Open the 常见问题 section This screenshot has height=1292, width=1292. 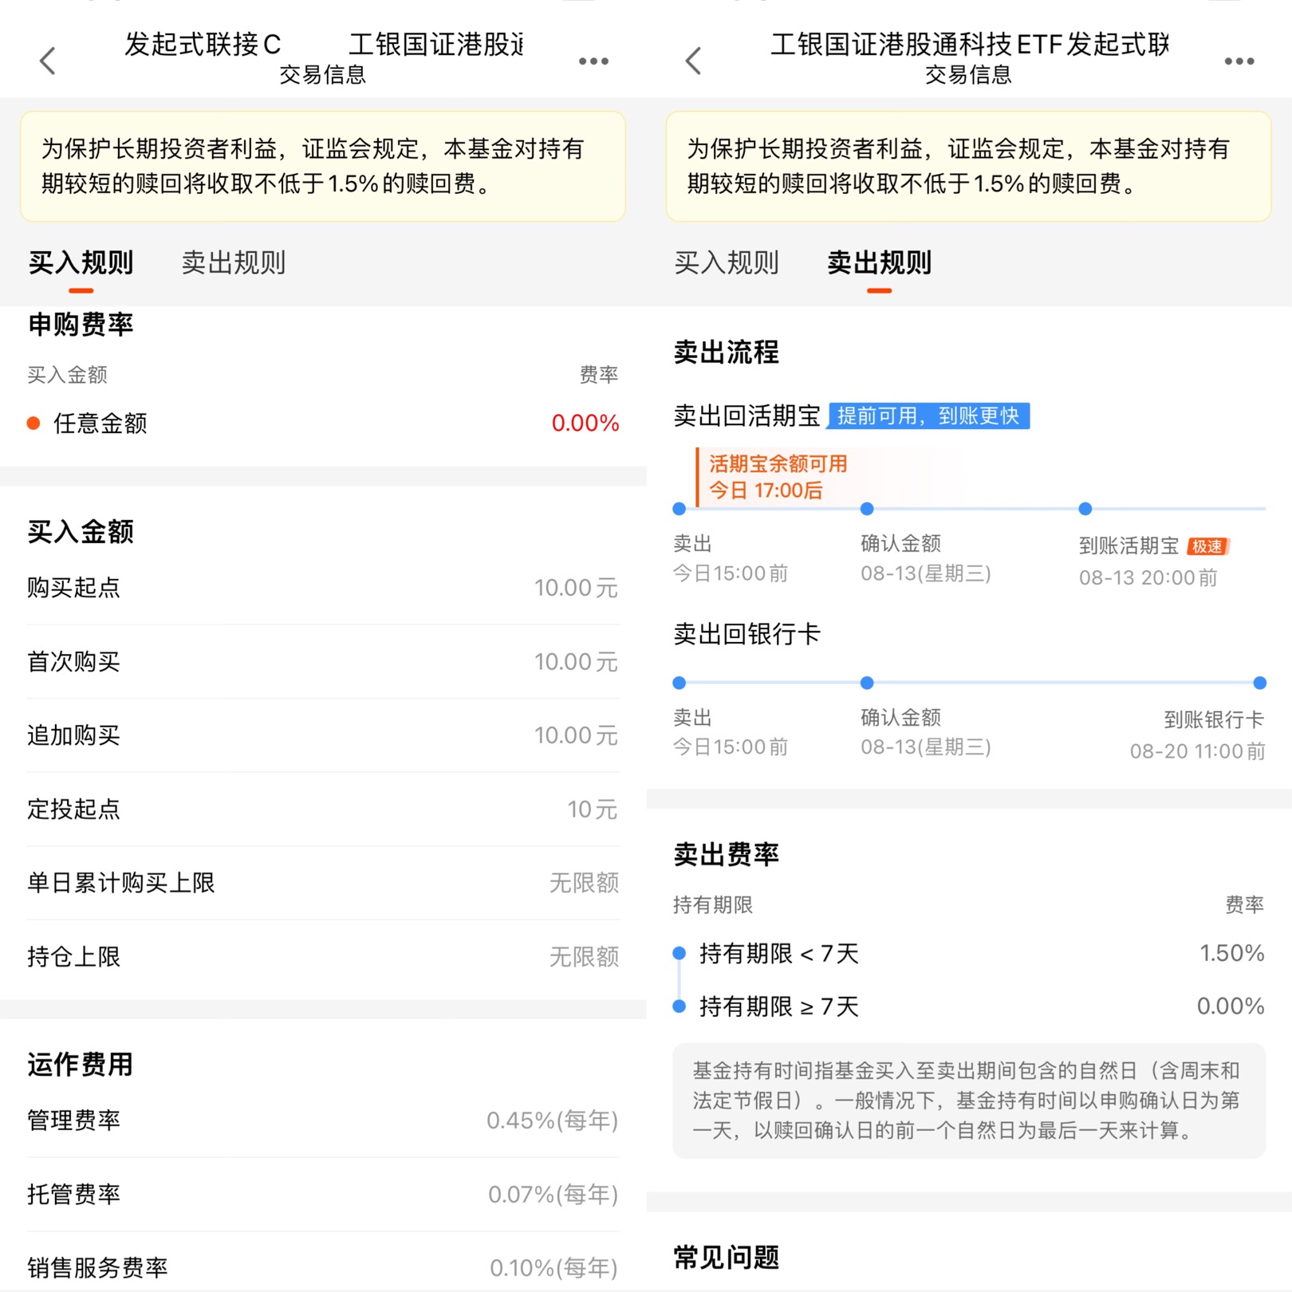tap(726, 1258)
